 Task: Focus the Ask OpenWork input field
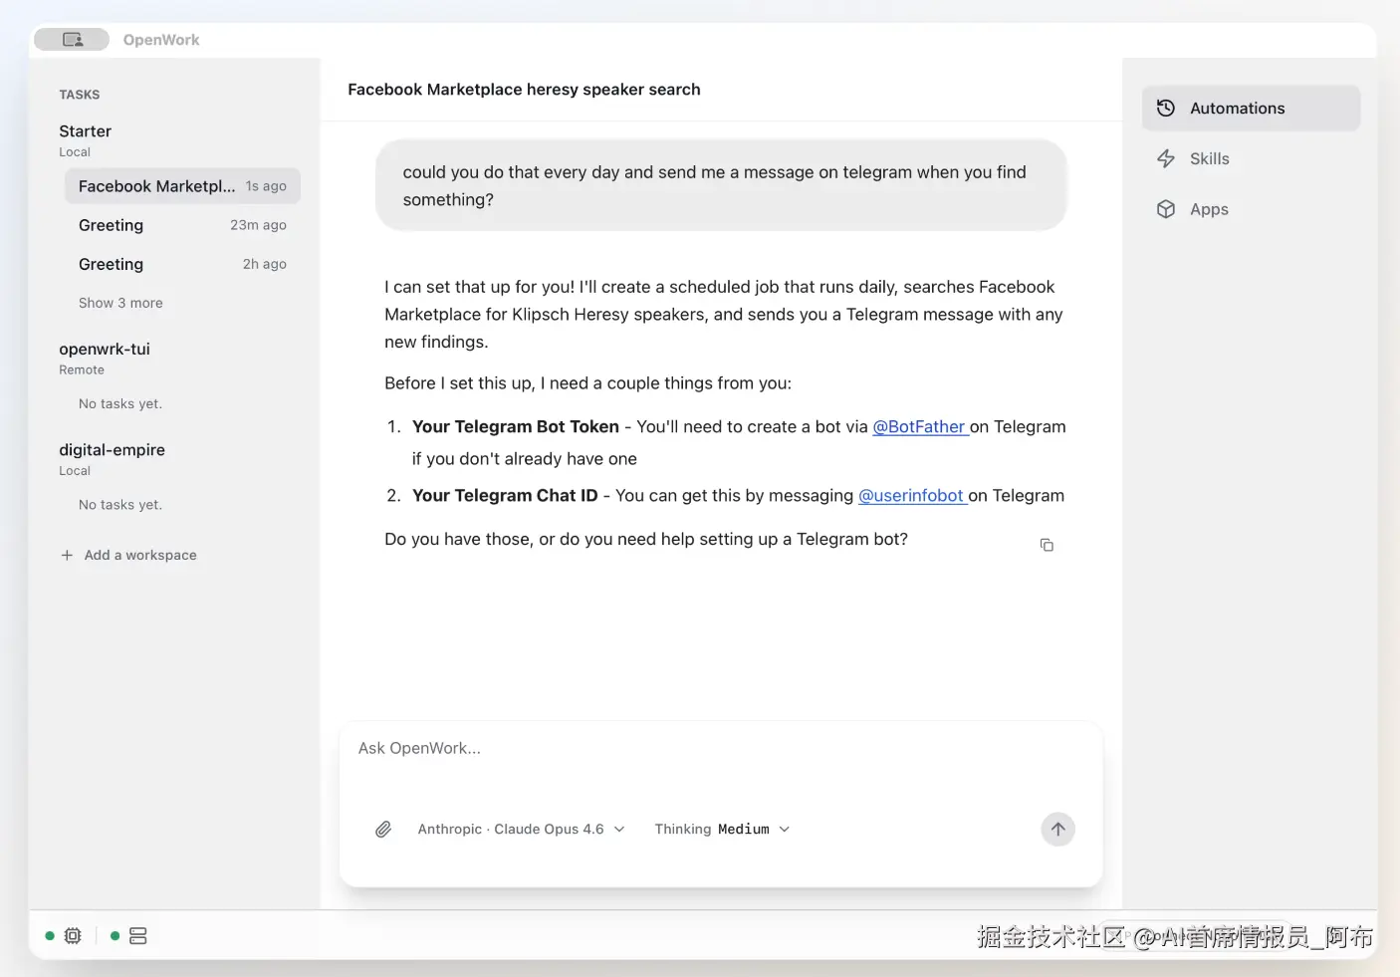coord(721,749)
